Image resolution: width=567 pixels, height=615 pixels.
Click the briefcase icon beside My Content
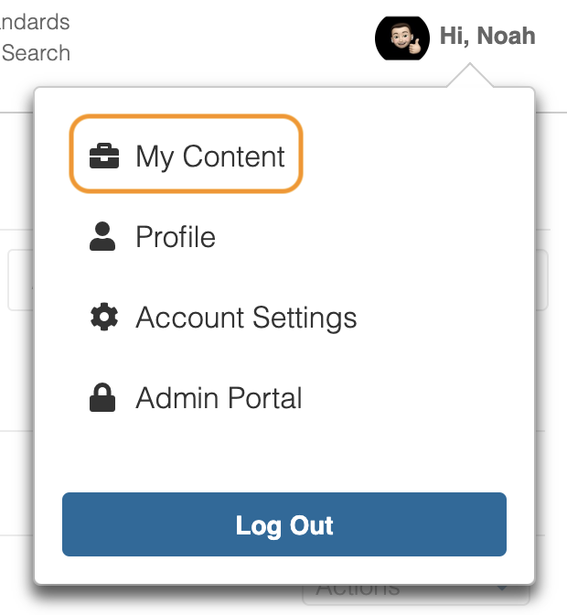pyautogui.click(x=103, y=156)
